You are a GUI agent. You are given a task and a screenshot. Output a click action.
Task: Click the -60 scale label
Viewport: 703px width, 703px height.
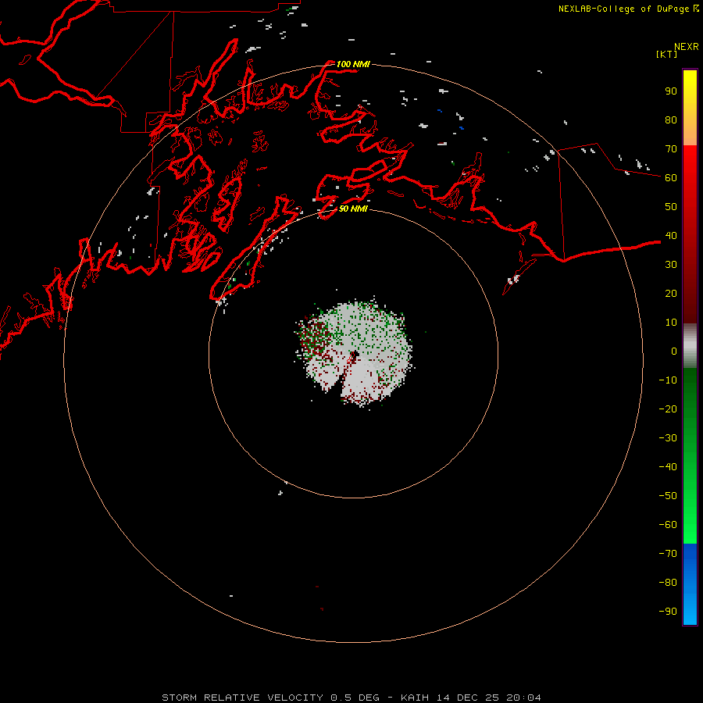click(668, 525)
